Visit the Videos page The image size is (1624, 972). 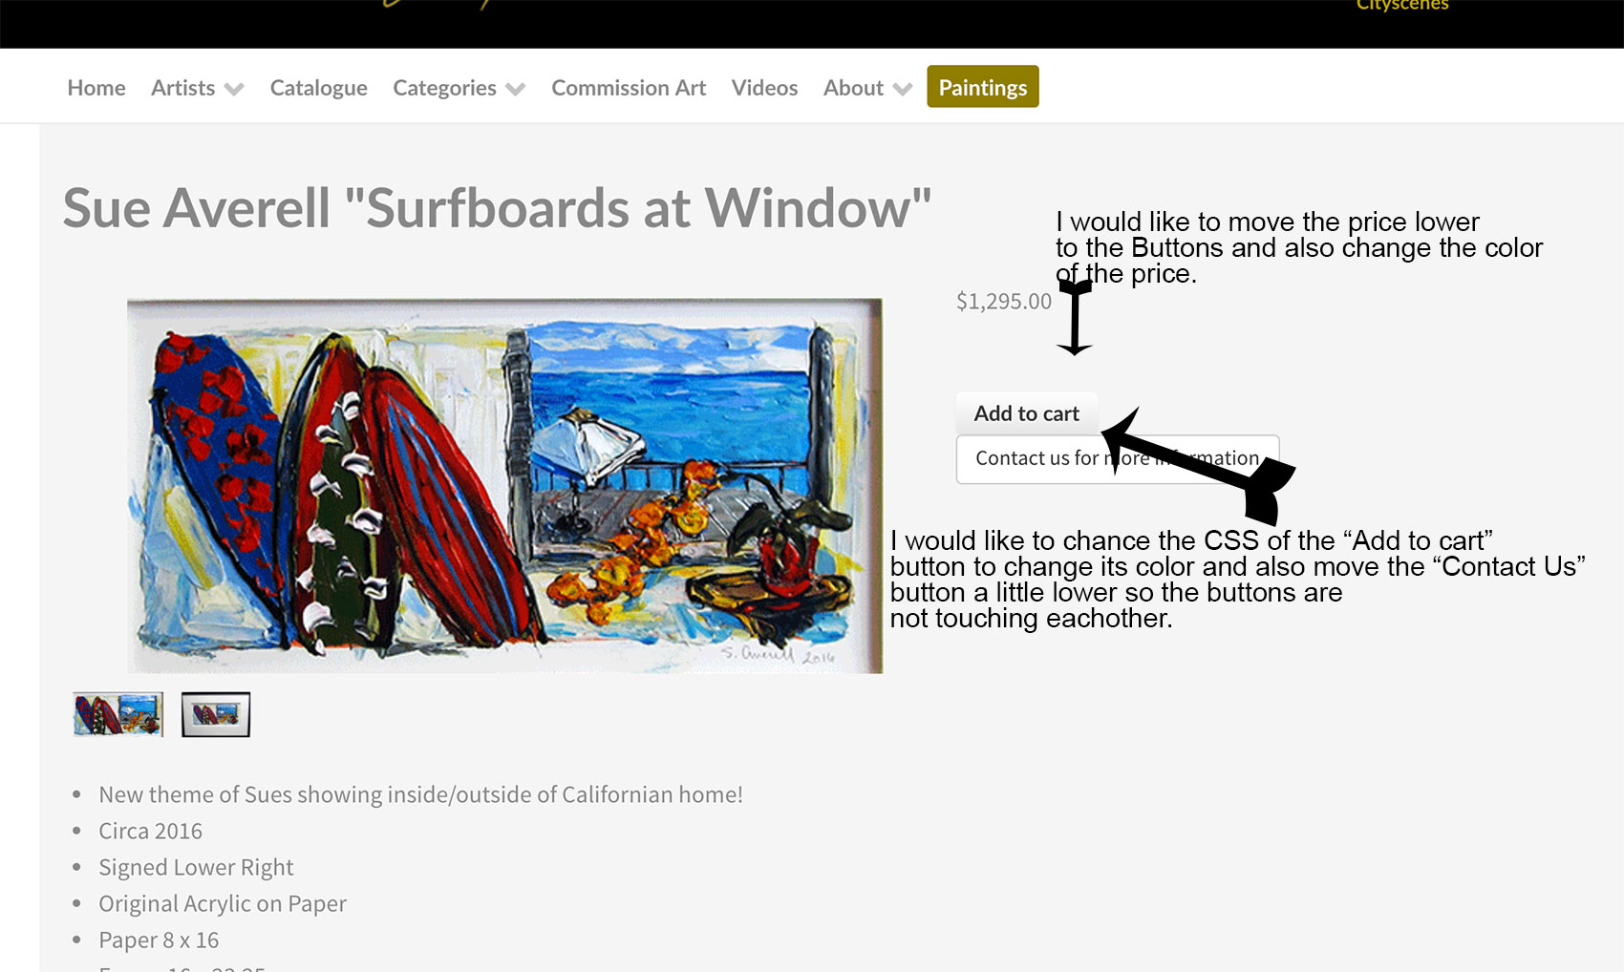coord(764,88)
